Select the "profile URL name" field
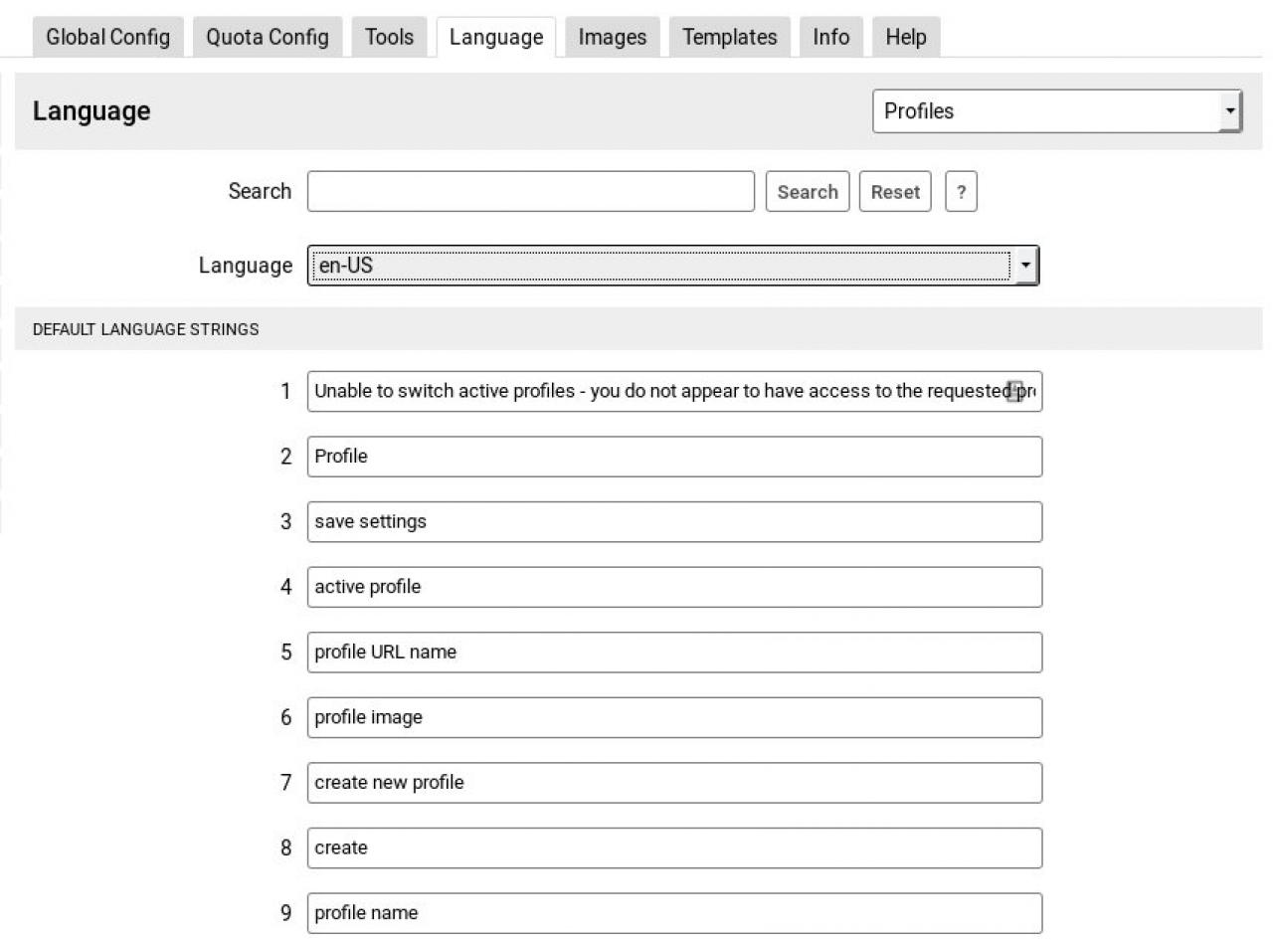Image resolution: width=1273 pixels, height=940 pixels. 674,653
